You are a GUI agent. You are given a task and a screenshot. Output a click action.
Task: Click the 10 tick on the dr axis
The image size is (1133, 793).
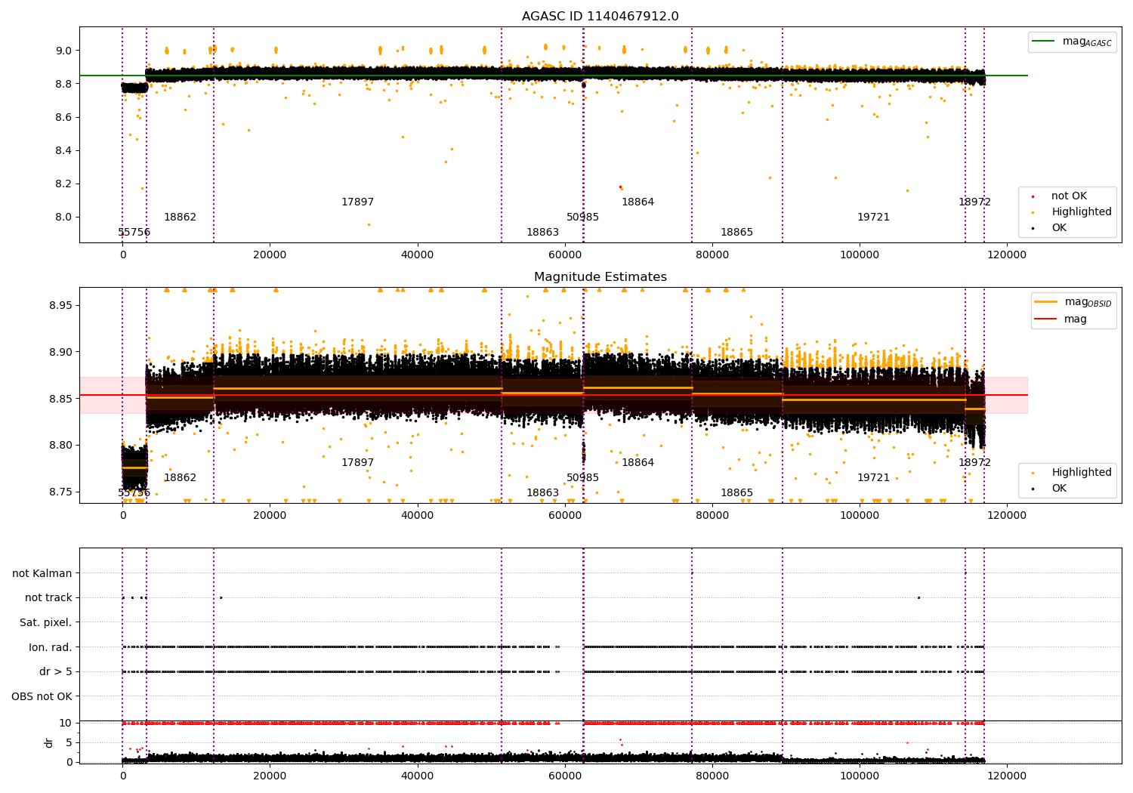66,723
